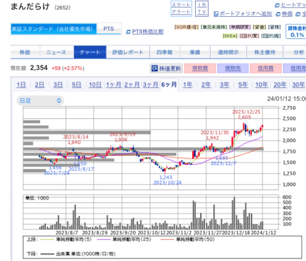Open the 分析 tab
The width and height of the screenshot is (306, 261).
pyautogui.click(x=295, y=52)
